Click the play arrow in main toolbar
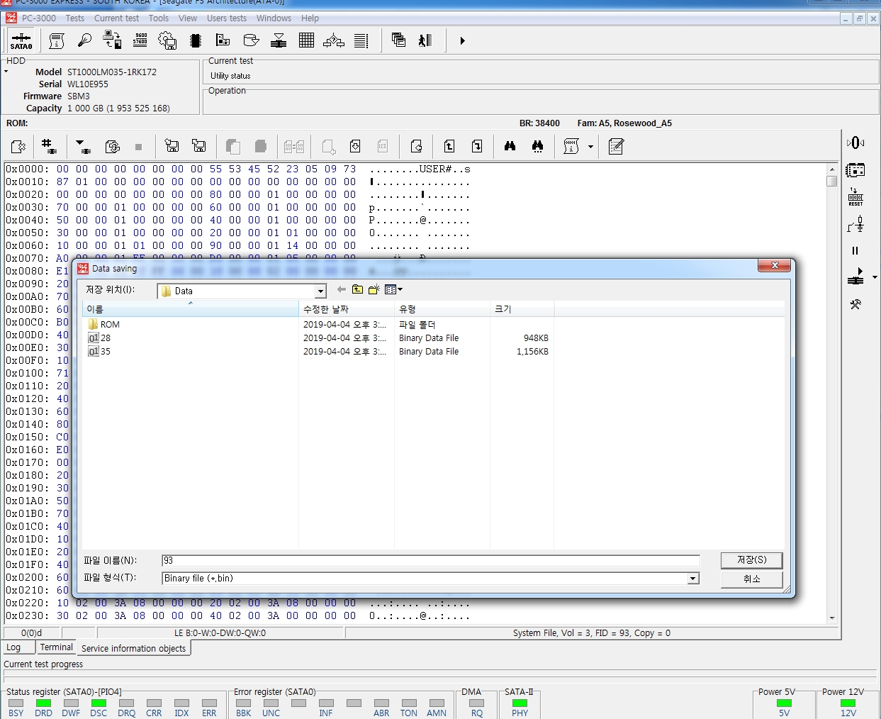881x719 pixels. pos(462,41)
